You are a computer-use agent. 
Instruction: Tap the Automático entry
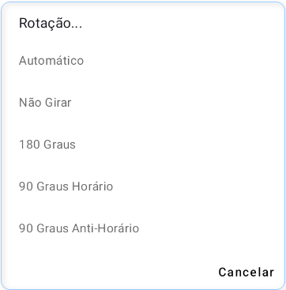[143, 61]
